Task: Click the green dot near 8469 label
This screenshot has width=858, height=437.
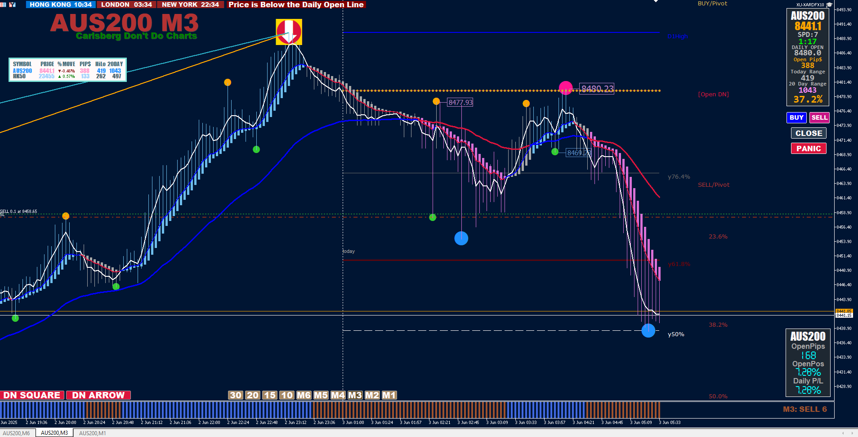Action: point(555,152)
